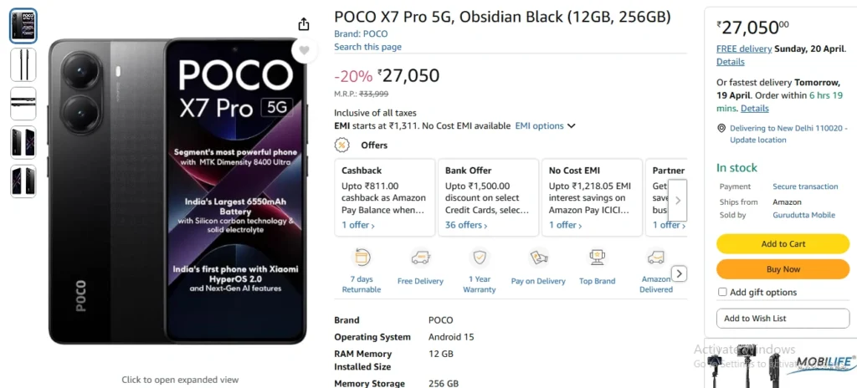Select the first product thumbnail

(23, 27)
